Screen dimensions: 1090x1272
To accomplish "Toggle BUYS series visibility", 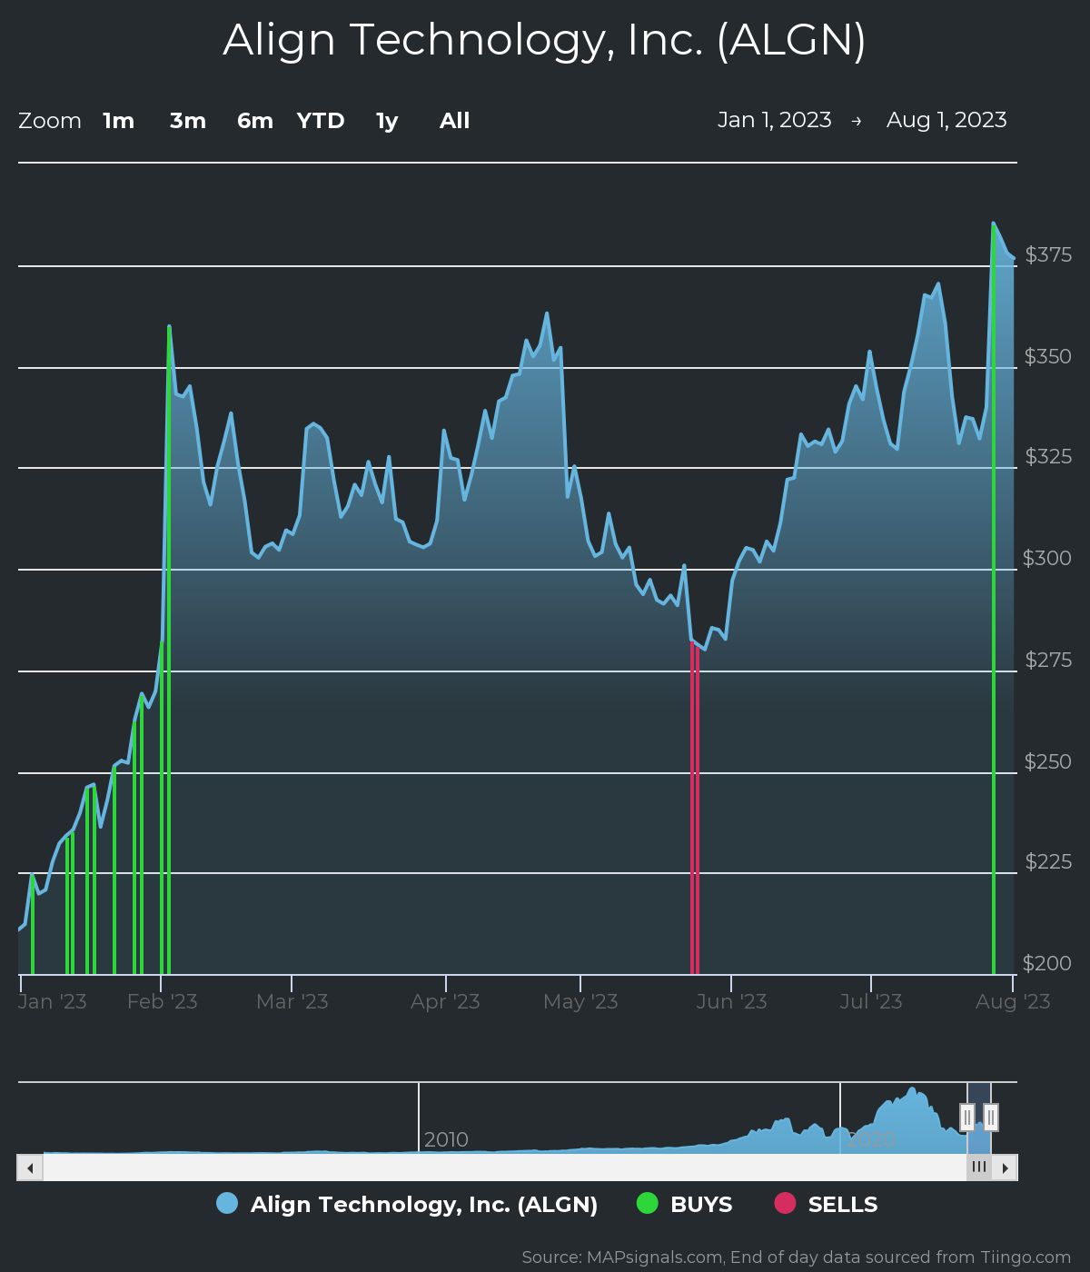I will [x=700, y=1205].
